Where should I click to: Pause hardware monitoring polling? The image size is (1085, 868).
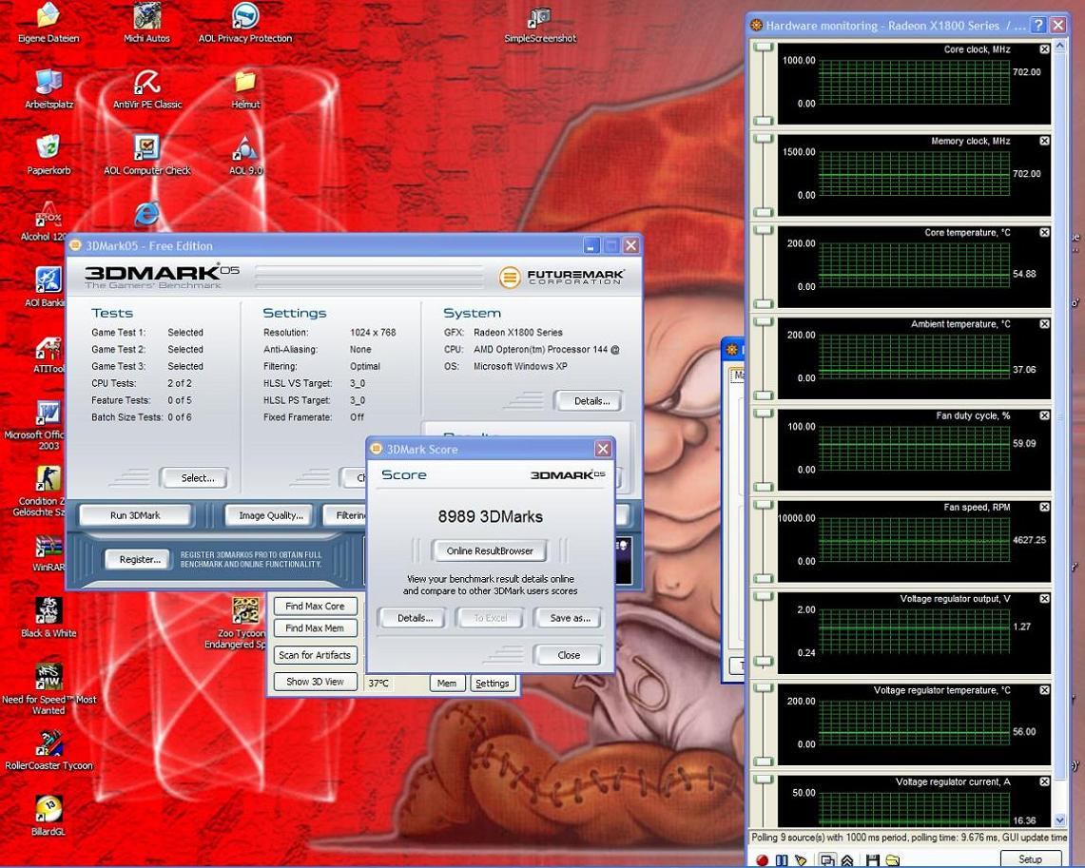click(782, 859)
